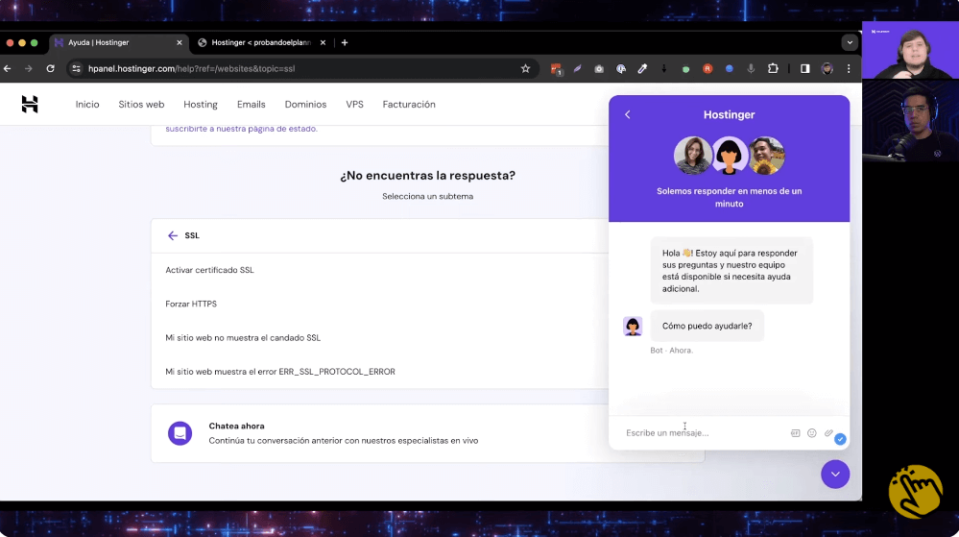Open Chrome three-dot menu

point(849,68)
